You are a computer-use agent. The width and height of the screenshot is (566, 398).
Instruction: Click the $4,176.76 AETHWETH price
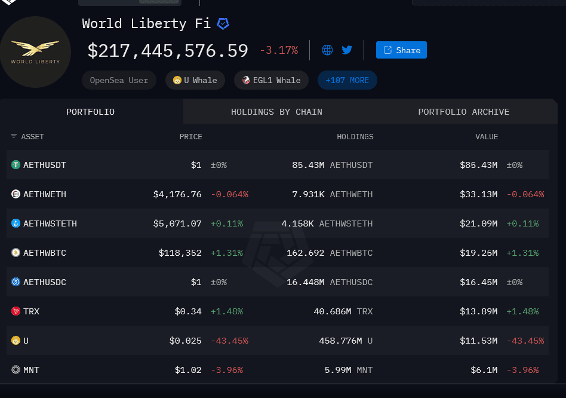tap(177, 194)
